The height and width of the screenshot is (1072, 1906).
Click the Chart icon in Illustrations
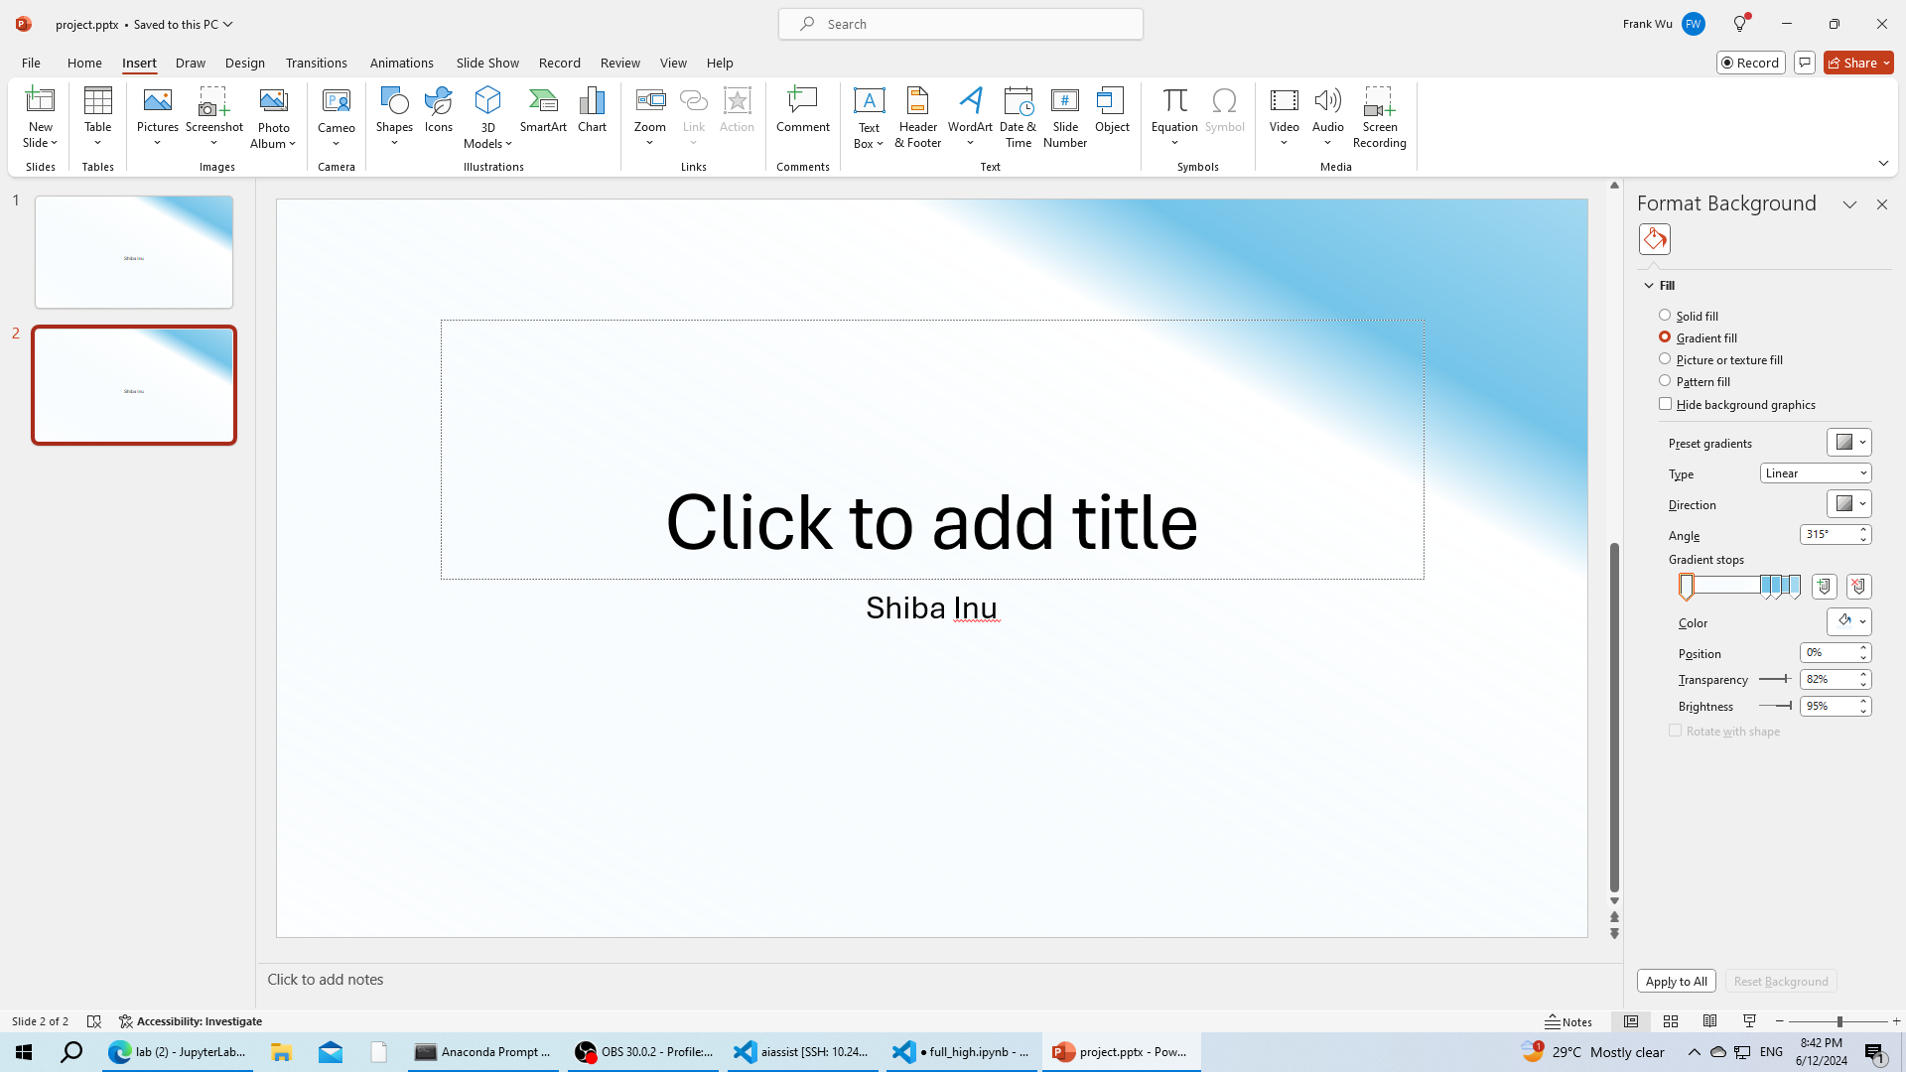[592, 109]
